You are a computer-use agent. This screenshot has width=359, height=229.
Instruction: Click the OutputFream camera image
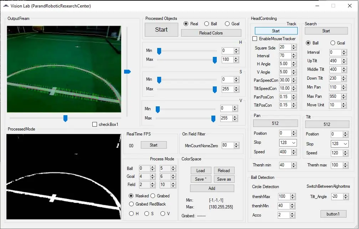[64, 69]
